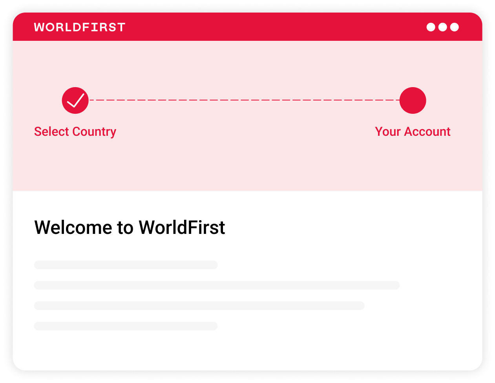
Task: Select the middle white dot in the header
Action: pyautogui.click(x=442, y=27)
